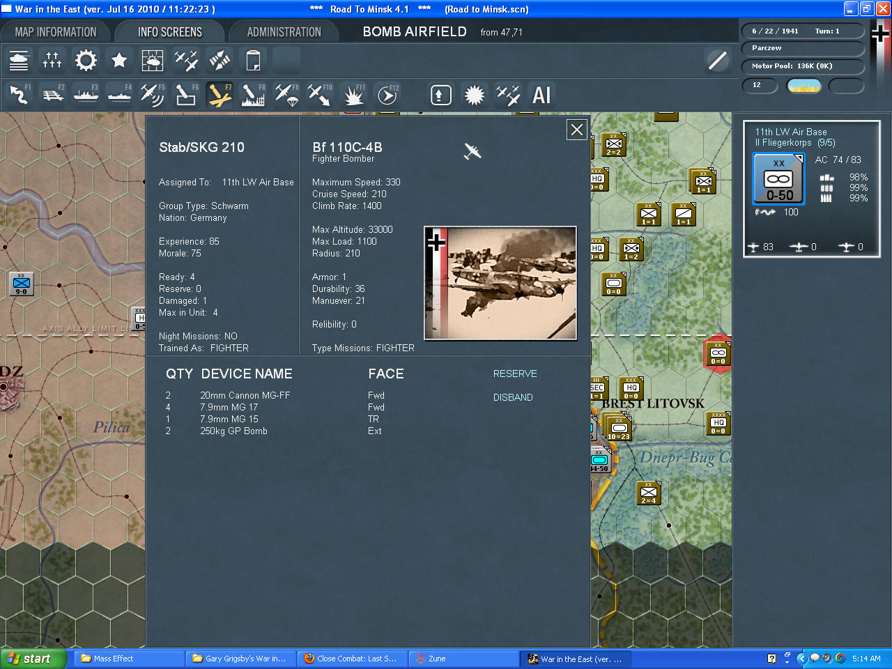The width and height of the screenshot is (892, 669).
Task: Switch to the ADMINISTRATION tab
Action: coord(284,32)
